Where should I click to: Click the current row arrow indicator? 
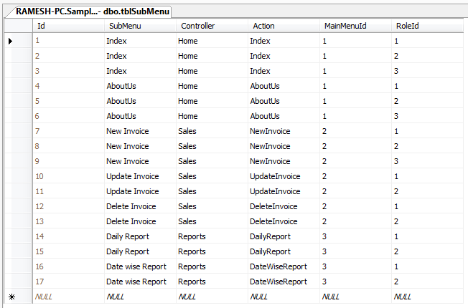point(10,41)
